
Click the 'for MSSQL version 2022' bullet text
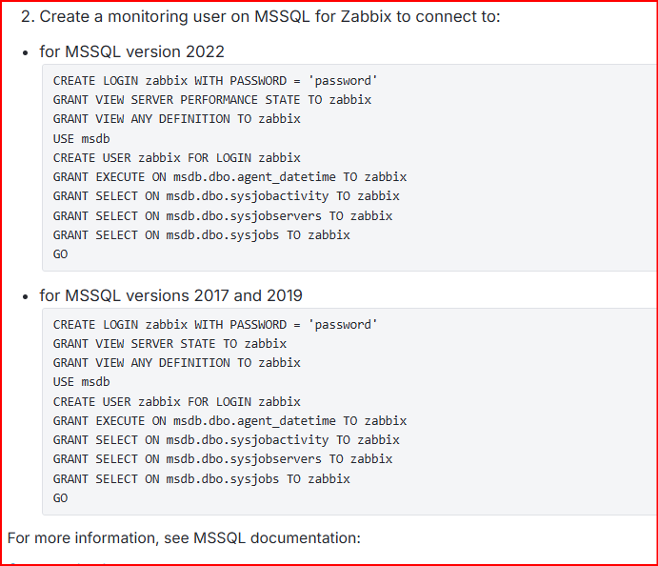131,51
